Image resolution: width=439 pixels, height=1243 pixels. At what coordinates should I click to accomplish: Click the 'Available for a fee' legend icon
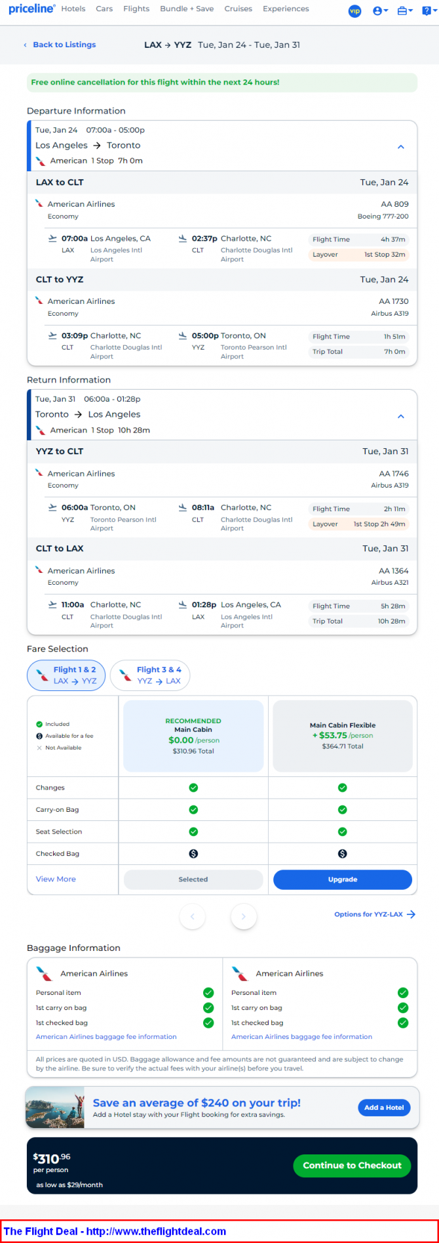click(39, 736)
